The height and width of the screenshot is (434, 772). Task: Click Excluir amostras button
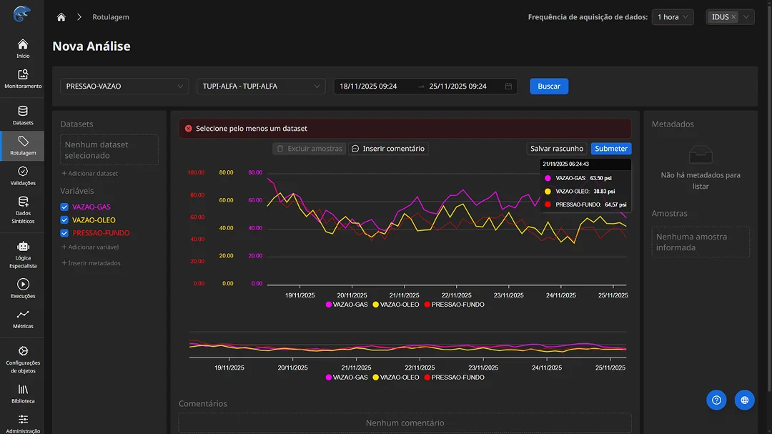pos(310,148)
